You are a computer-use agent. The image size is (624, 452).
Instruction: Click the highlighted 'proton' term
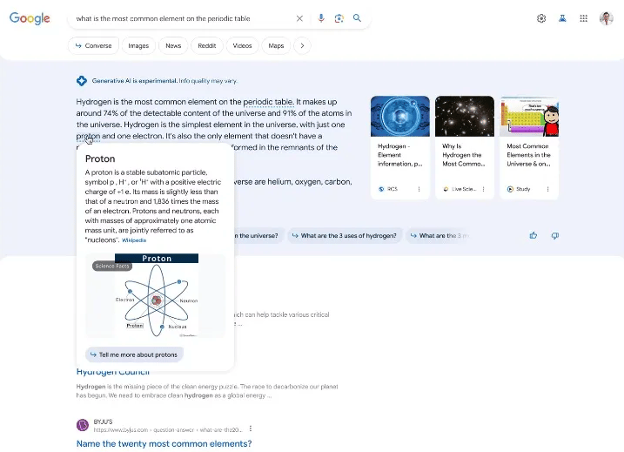(88, 136)
